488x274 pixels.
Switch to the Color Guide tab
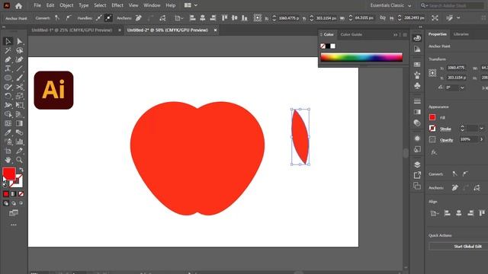point(351,34)
